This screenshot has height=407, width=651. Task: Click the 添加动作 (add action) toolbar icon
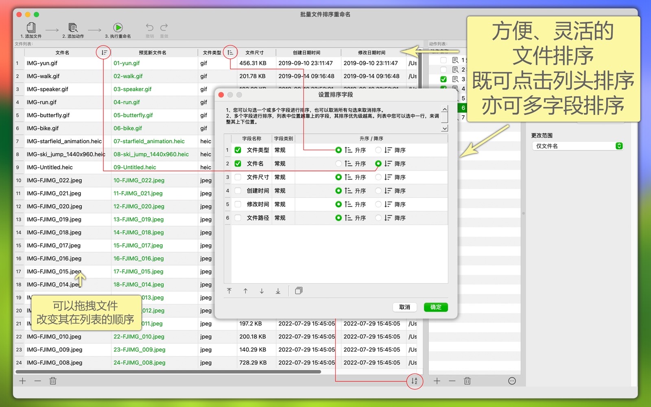pos(73,28)
